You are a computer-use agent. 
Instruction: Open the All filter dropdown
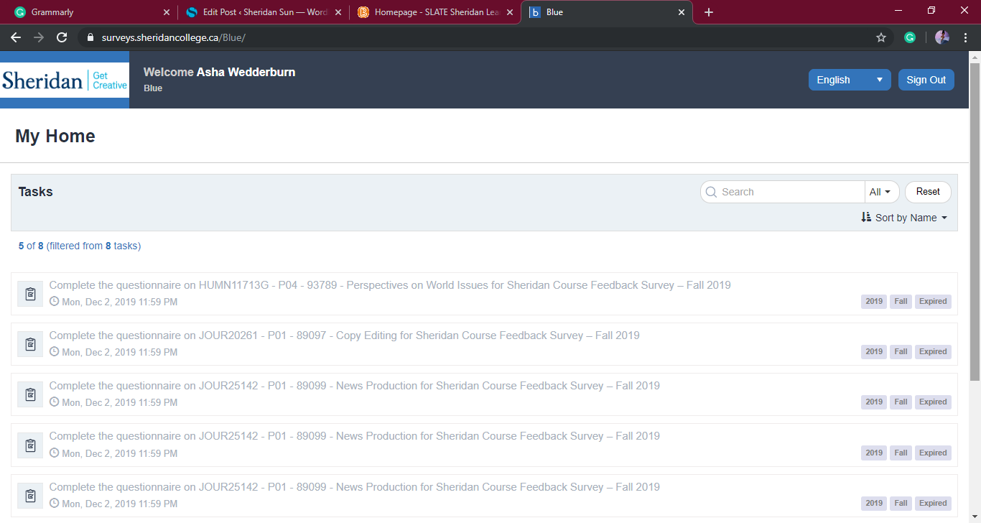[881, 192]
